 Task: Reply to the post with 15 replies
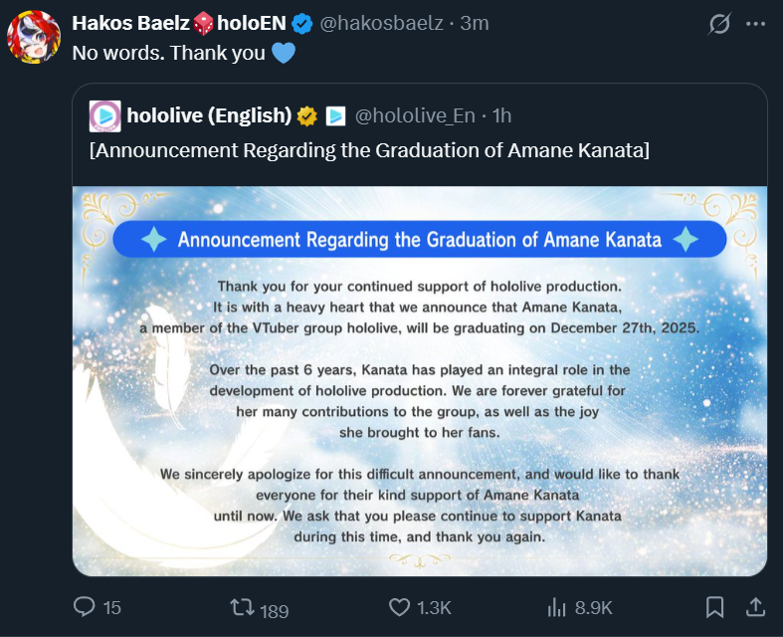point(86,607)
